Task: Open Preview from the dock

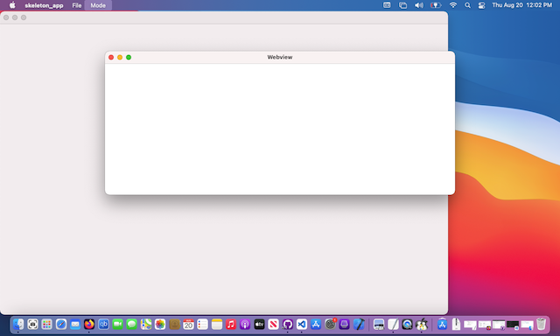Action: tap(379, 325)
